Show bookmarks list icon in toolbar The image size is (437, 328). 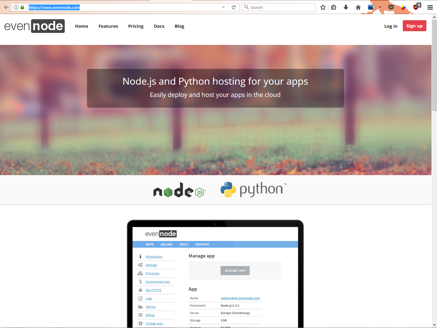(334, 7)
